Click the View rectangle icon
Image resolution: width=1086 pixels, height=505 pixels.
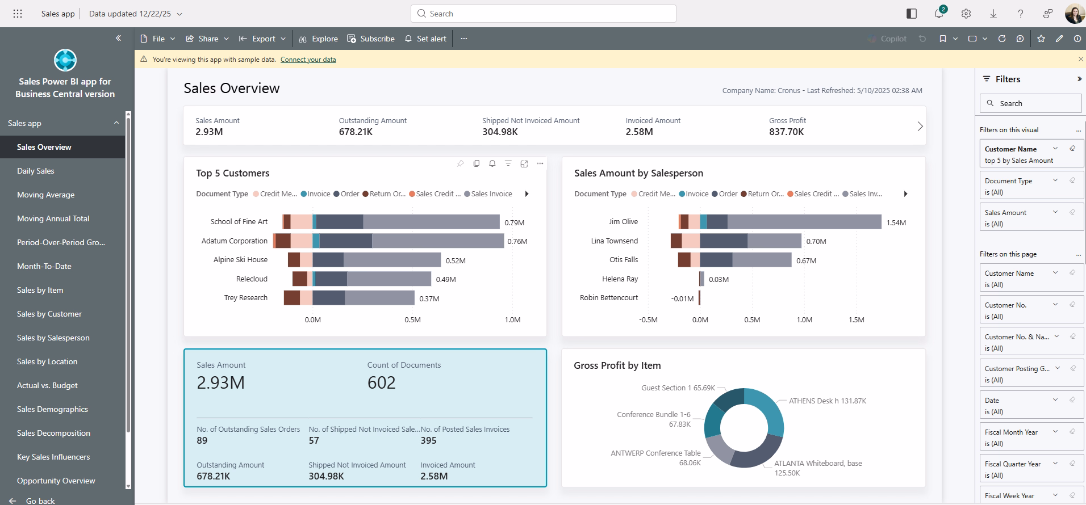[972, 39]
